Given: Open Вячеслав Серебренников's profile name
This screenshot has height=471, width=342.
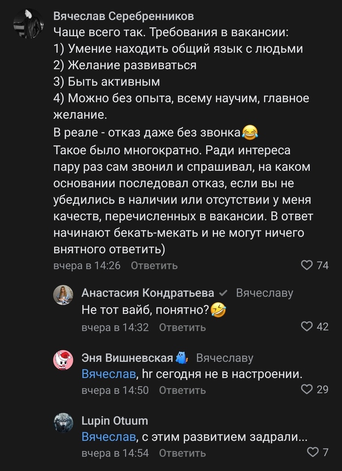Looking at the screenshot, I should (123, 16).
